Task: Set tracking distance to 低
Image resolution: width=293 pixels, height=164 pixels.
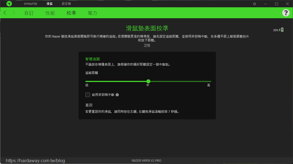Action: click(x=87, y=85)
